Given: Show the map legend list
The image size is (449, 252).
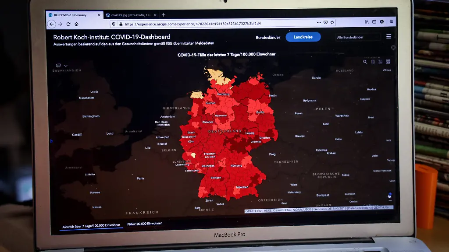Looking at the screenshot, I should 380,62.
